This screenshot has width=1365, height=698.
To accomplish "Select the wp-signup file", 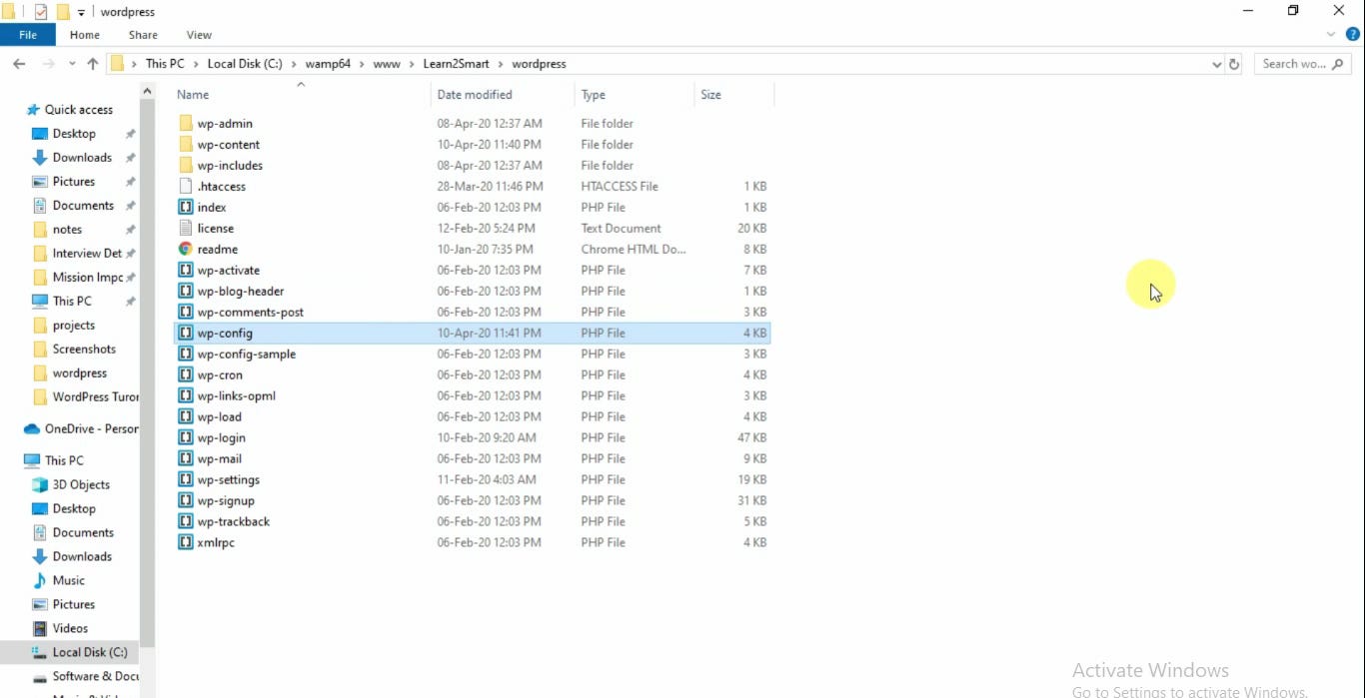I will click(472, 501).
